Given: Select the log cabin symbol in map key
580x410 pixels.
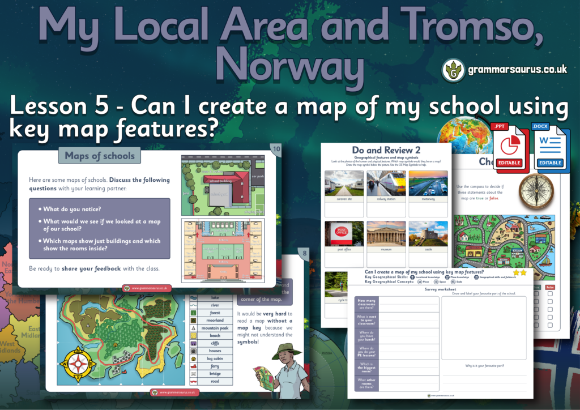Looking at the screenshot, I should click(x=193, y=358).
